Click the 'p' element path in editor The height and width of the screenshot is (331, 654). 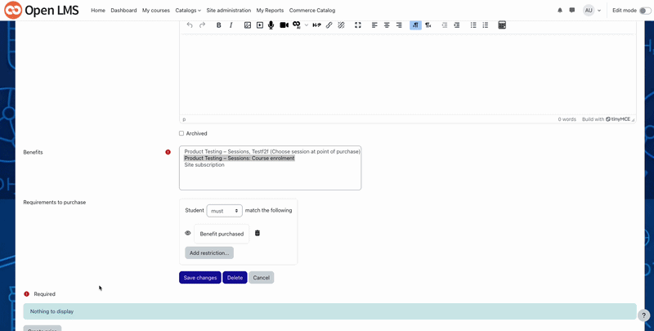185,119
